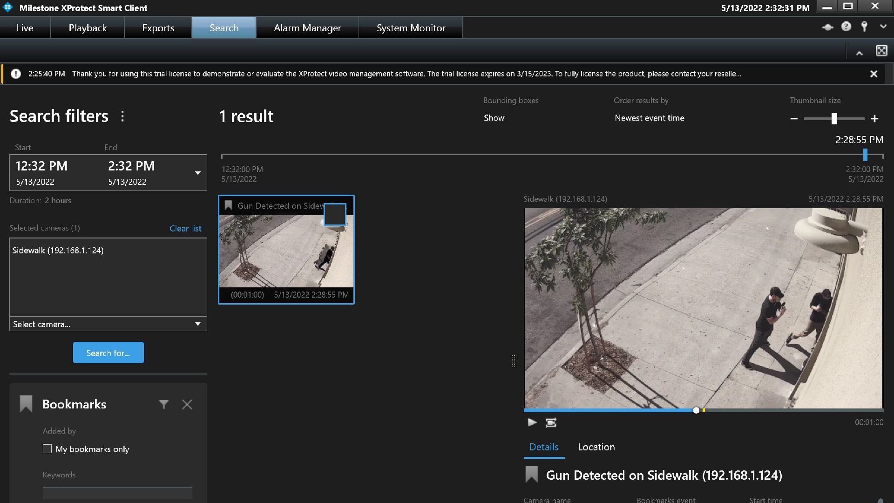Open Bounding boxes Show dropdown
Screen dimensions: 894x503
tap(494, 118)
